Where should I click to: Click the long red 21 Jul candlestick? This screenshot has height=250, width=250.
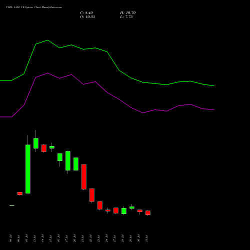pyautogui.click(x=84, y=177)
